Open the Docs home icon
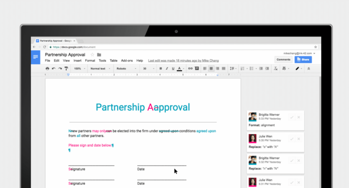The width and height of the screenshot is (349, 188). click(x=35, y=57)
